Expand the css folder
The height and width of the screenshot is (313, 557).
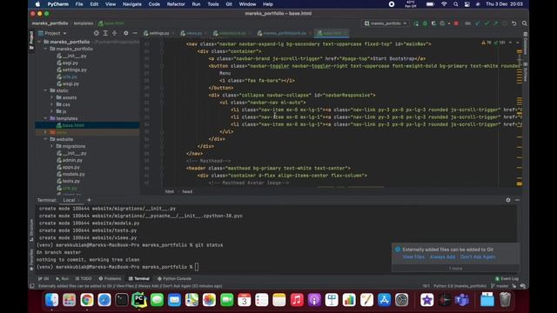[x=52, y=104]
